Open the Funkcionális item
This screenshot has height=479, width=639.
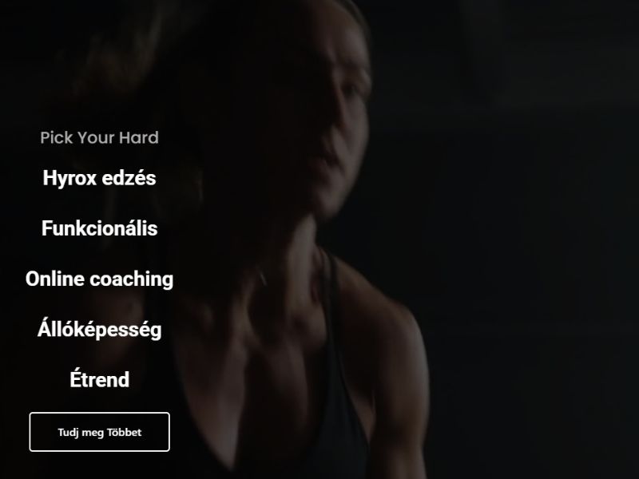click(99, 228)
